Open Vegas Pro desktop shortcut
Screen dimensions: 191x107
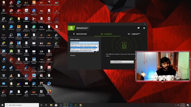[19, 44]
